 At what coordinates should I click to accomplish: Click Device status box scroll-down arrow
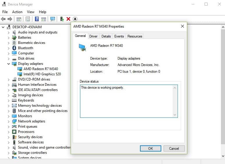[175, 115]
